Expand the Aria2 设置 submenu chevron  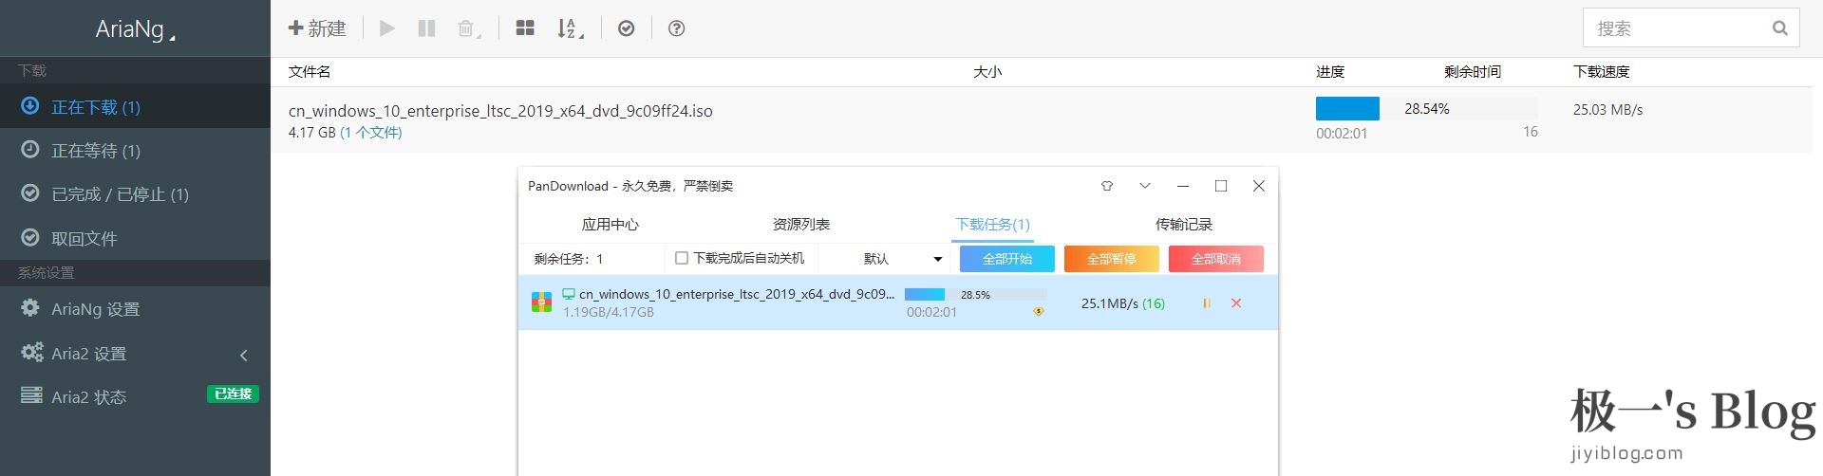(244, 355)
